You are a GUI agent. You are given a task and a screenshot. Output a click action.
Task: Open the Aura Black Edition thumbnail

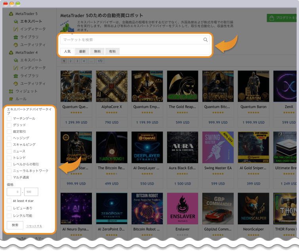(183, 147)
